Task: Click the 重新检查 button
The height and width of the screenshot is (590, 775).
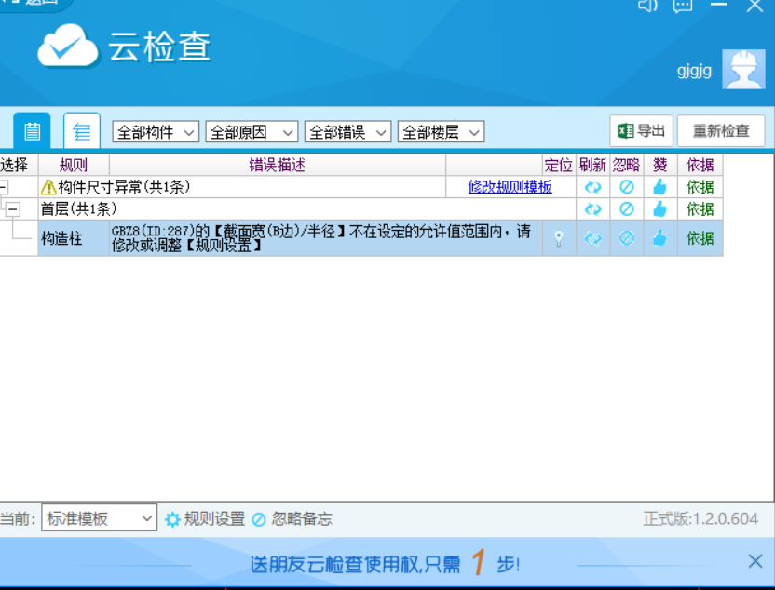Action: pyautogui.click(x=721, y=131)
